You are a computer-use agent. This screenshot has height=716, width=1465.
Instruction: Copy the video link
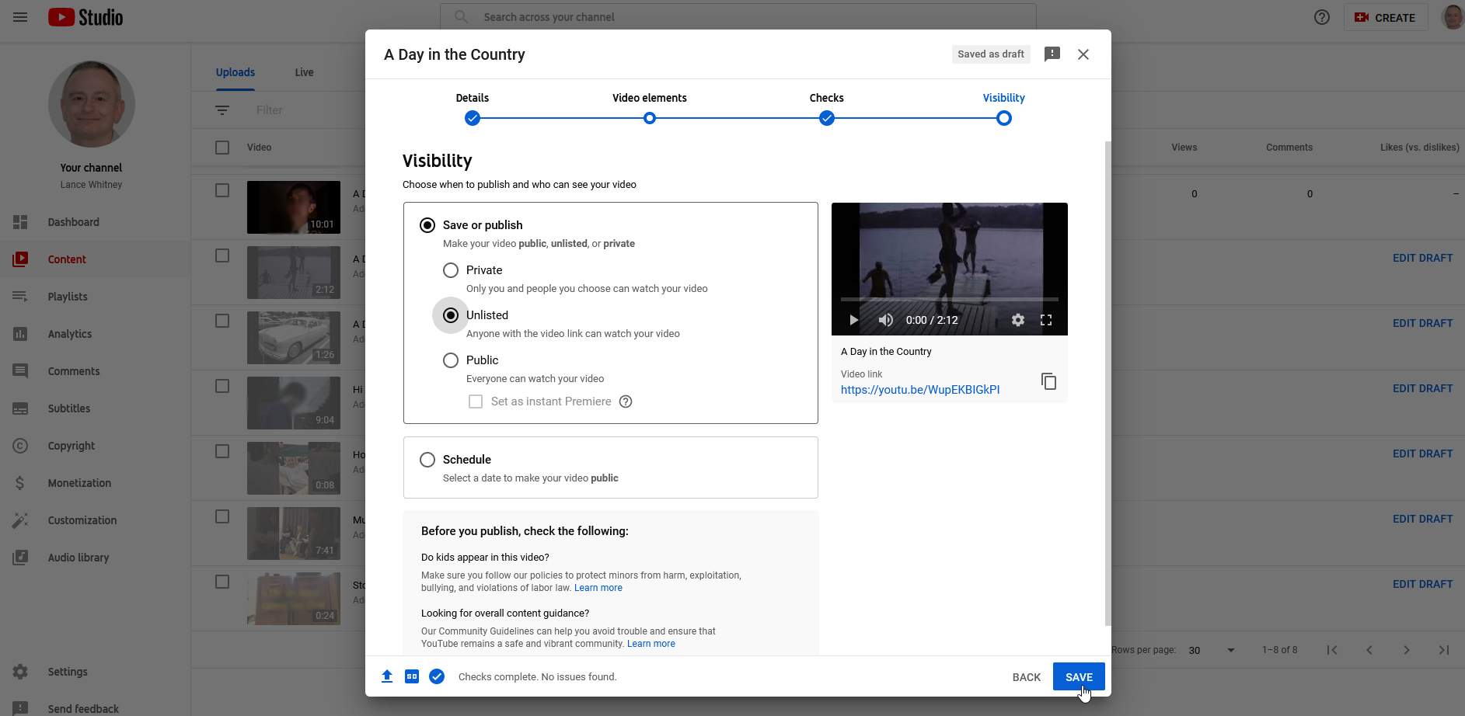[1048, 381]
